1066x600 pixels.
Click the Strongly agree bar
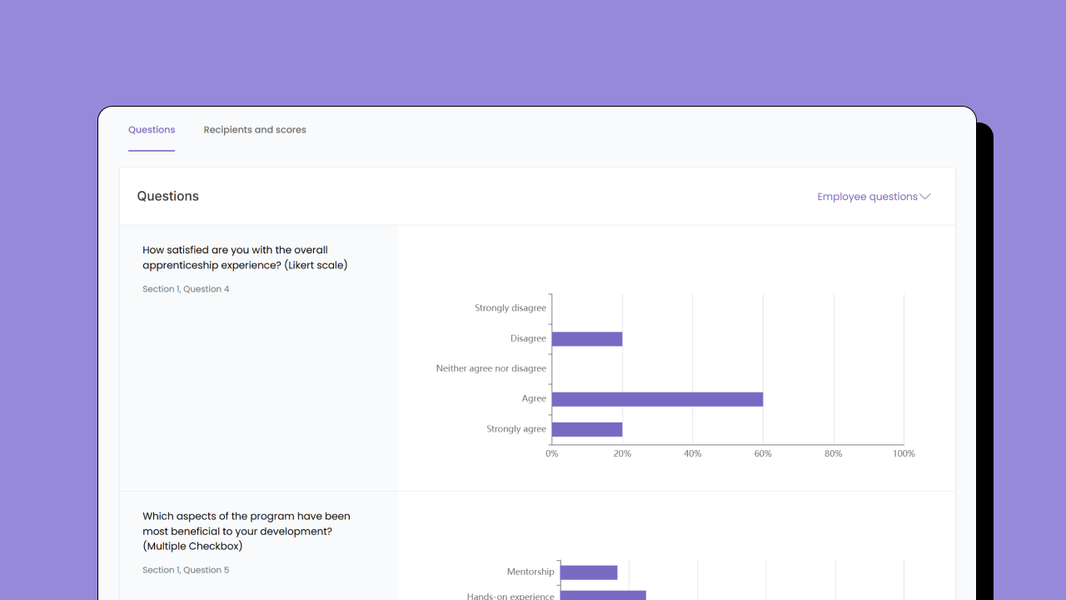pos(587,429)
